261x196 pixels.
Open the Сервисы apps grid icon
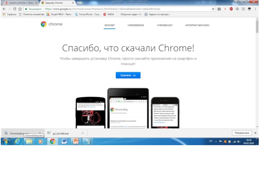point(4,14)
